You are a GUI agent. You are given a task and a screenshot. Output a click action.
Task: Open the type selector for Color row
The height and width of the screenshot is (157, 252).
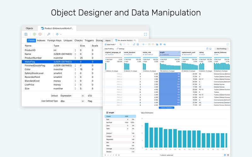pos(75,69)
